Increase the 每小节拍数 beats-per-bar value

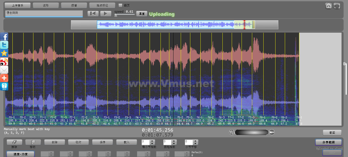152,141
